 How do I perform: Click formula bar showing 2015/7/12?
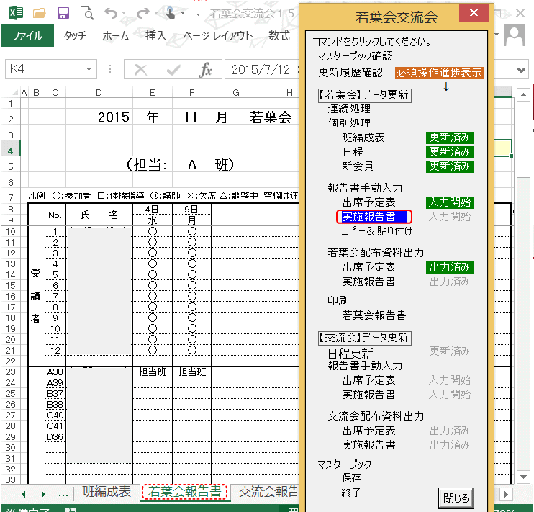[x=261, y=70]
